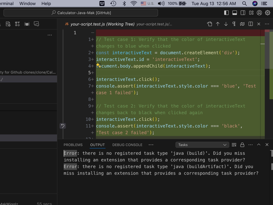The height and width of the screenshot is (205, 273).
Task: Select the your-script.test.js (Working Tree) tab
Action: click(x=102, y=24)
